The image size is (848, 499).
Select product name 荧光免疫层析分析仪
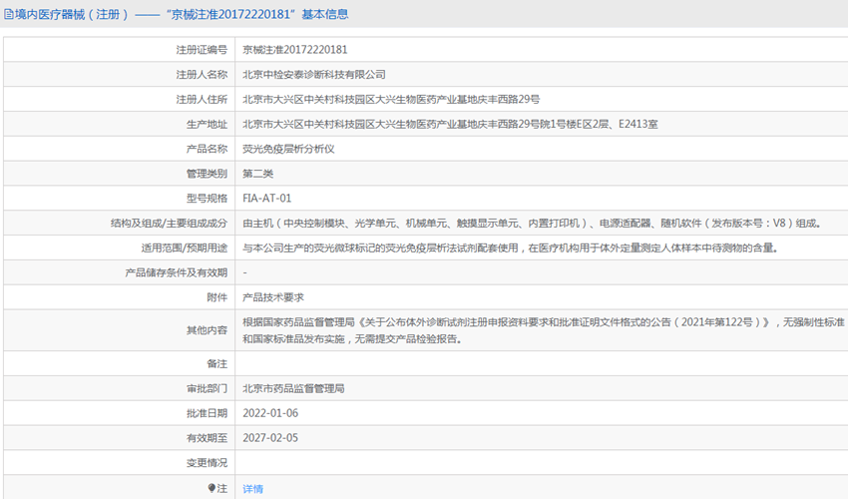pyautogui.click(x=288, y=149)
